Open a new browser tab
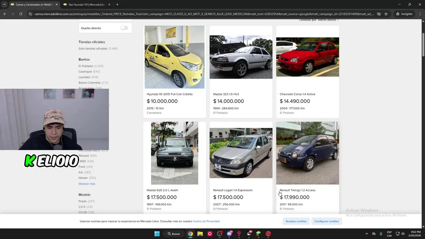 click(117, 5)
